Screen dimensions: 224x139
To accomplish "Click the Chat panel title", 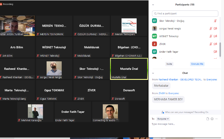I will pyautogui.click(x=185, y=73).
